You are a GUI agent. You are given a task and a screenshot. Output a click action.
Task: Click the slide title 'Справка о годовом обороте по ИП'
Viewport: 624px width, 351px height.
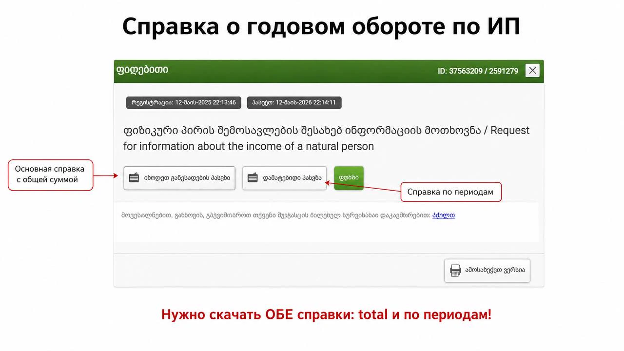pos(321,26)
